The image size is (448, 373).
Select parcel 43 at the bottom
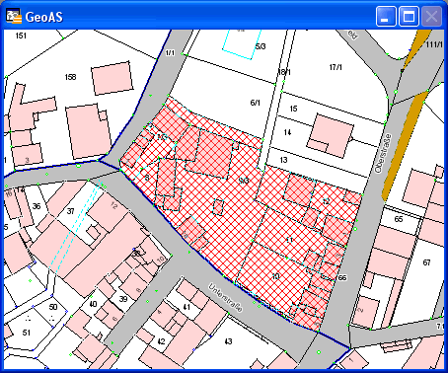pos(228,341)
